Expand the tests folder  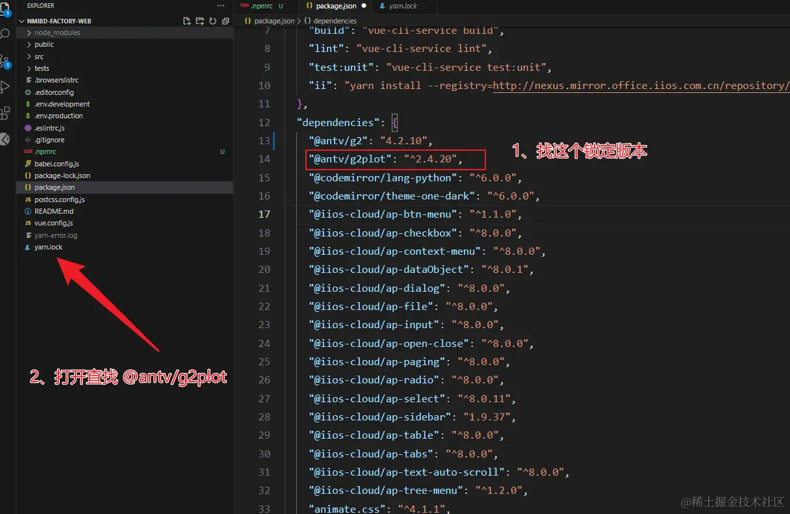pos(125,68)
